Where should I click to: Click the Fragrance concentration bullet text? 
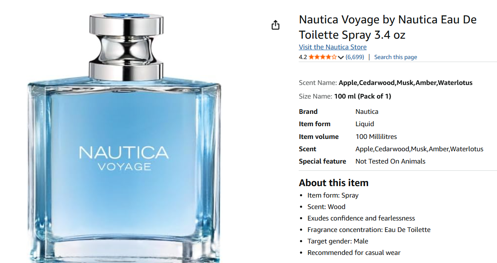click(368, 229)
